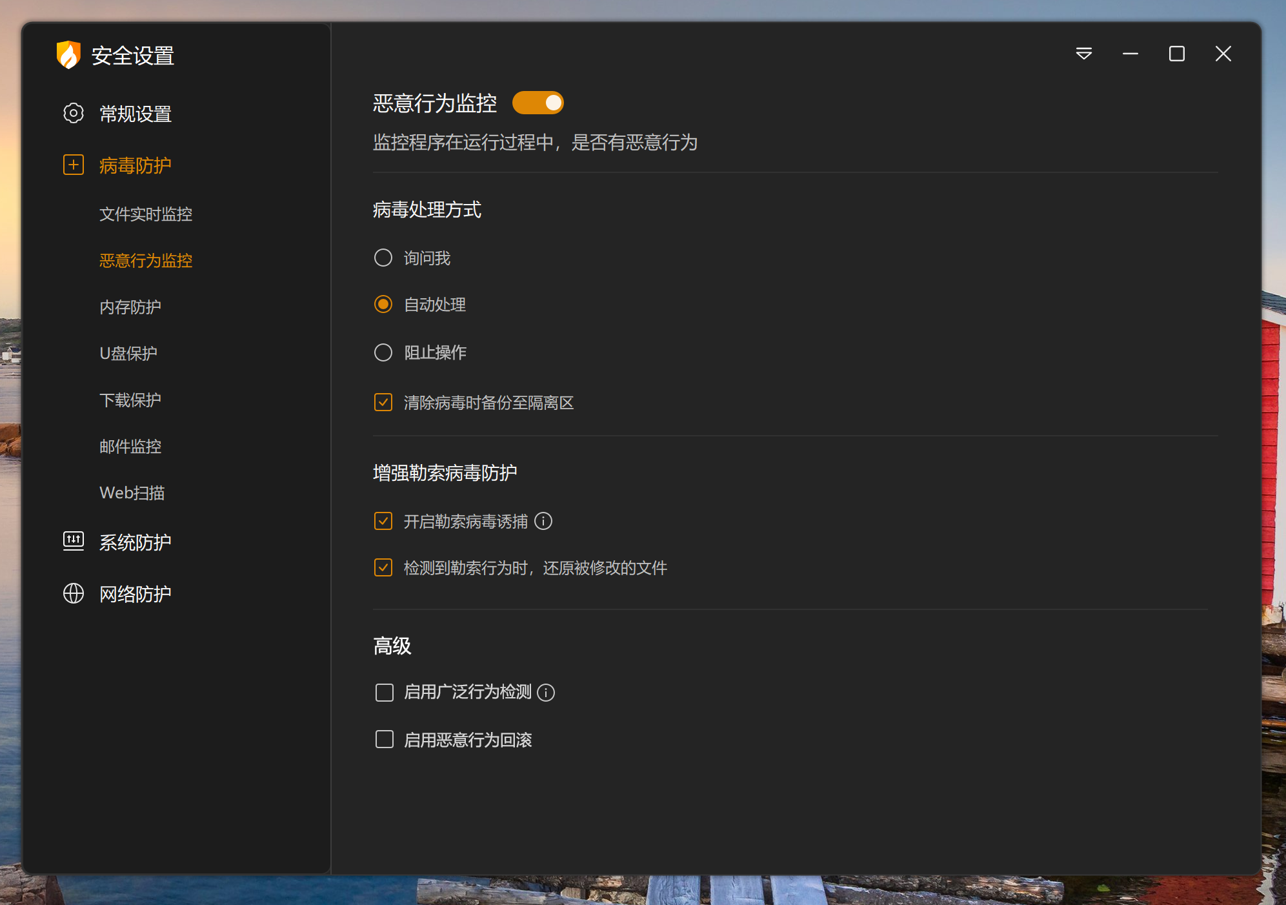This screenshot has width=1286, height=905.
Task: Open the Web扫描 settings page
Action: (x=132, y=493)
